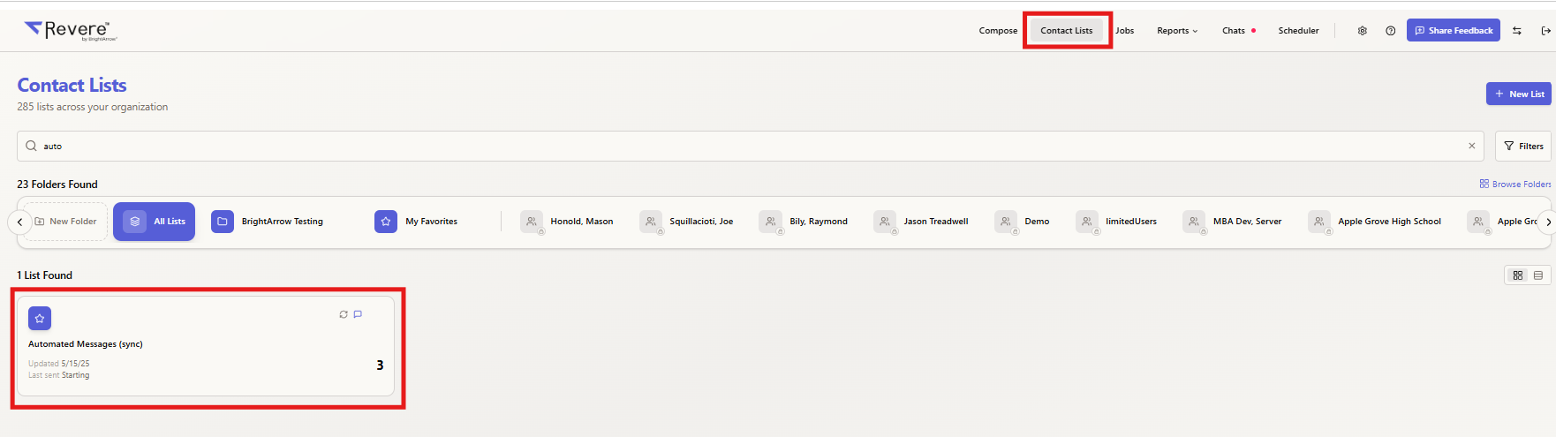Image resolution: width=1556 pixels, height=437 pixels.
Task: Click the My Favorites star icon
Action: pos(386,222)
